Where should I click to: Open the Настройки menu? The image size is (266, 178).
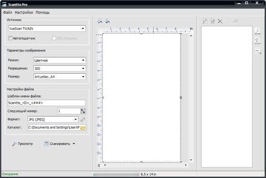[x=24, y=12]
